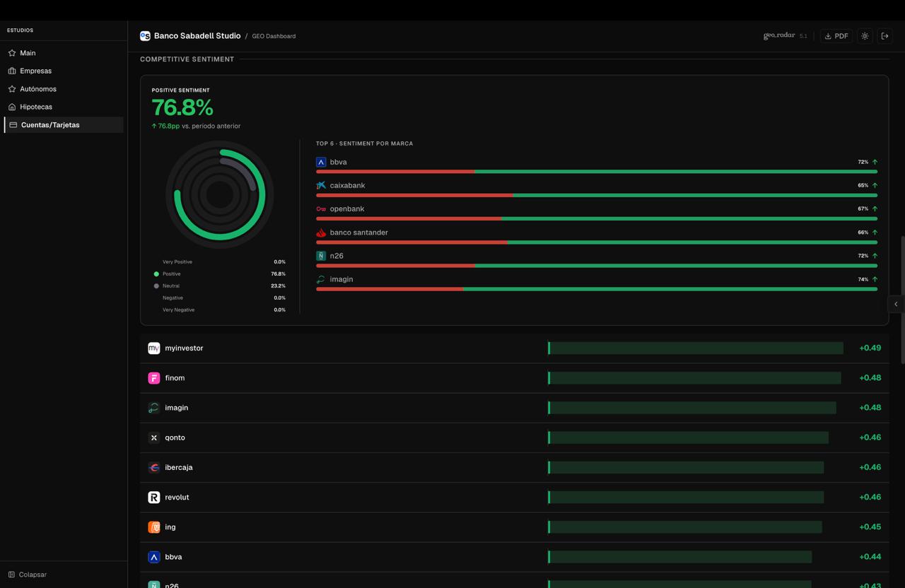Toggle the light/dark theme sun icon
This screenshot has width=905, height=588.
point(865,36)
